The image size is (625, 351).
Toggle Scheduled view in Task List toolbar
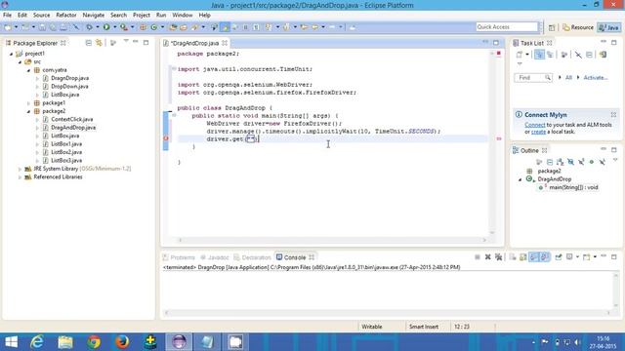tap(551, 55)
